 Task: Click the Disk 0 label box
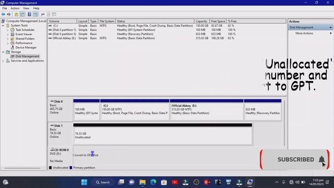coord(61,110)
